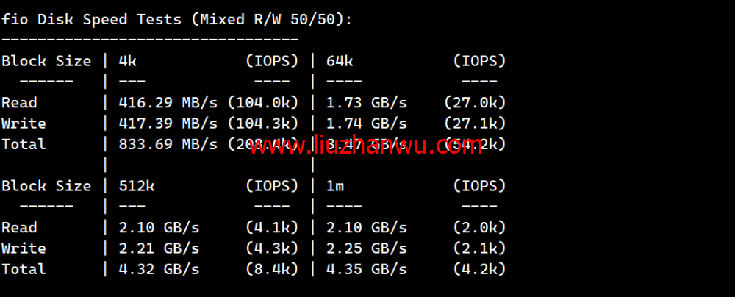The image size is (735, 297).
Task: Click the 4k total 833.69 MB/s value
Action: (168, 145)
